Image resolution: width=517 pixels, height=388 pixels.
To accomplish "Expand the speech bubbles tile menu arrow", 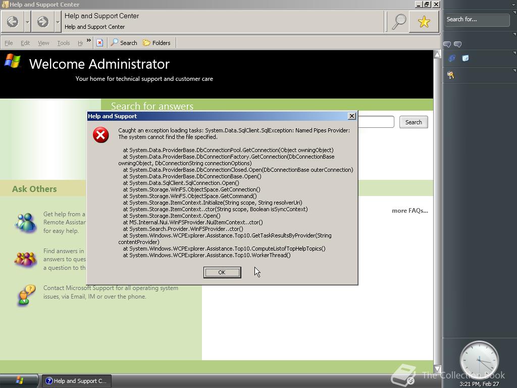I will point(514,34).
